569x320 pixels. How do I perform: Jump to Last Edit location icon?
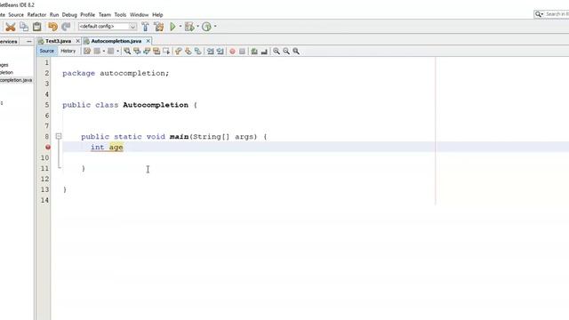pyautogui.click(x=87, y=52)
